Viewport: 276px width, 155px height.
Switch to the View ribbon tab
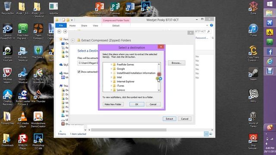[95, 26]
